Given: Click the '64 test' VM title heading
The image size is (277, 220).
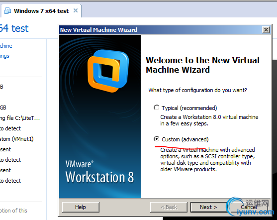Looking at the screenshot, I should [14, 28].
